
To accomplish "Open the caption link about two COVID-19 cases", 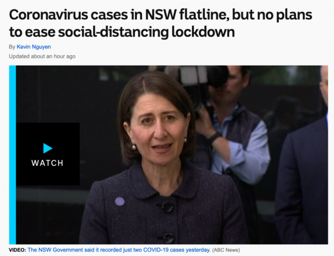I will (119, 250).
